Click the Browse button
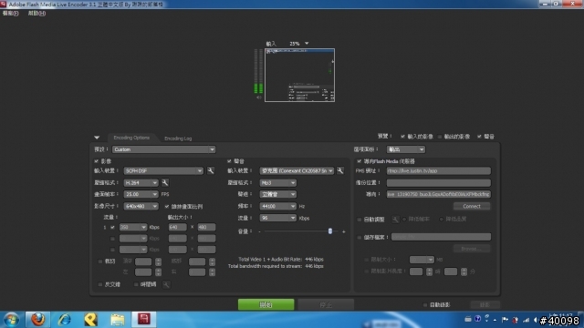The width and height of the screenshot is (584, 328). (x=472, y=249)
